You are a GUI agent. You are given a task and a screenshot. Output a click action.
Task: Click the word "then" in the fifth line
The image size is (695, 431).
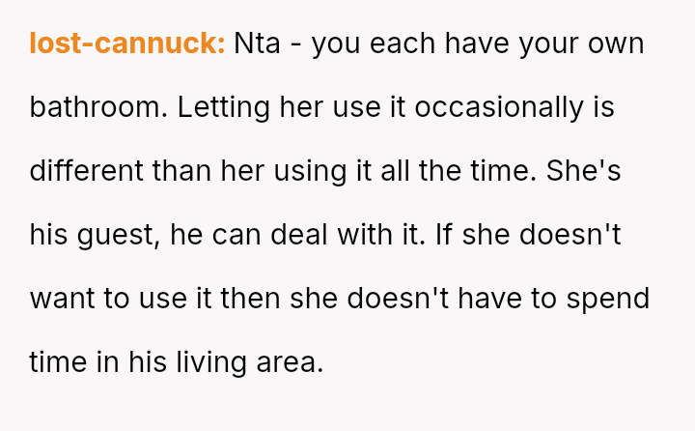[250, 299]
